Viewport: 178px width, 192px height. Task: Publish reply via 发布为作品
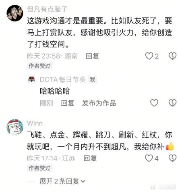pos(99,103)
